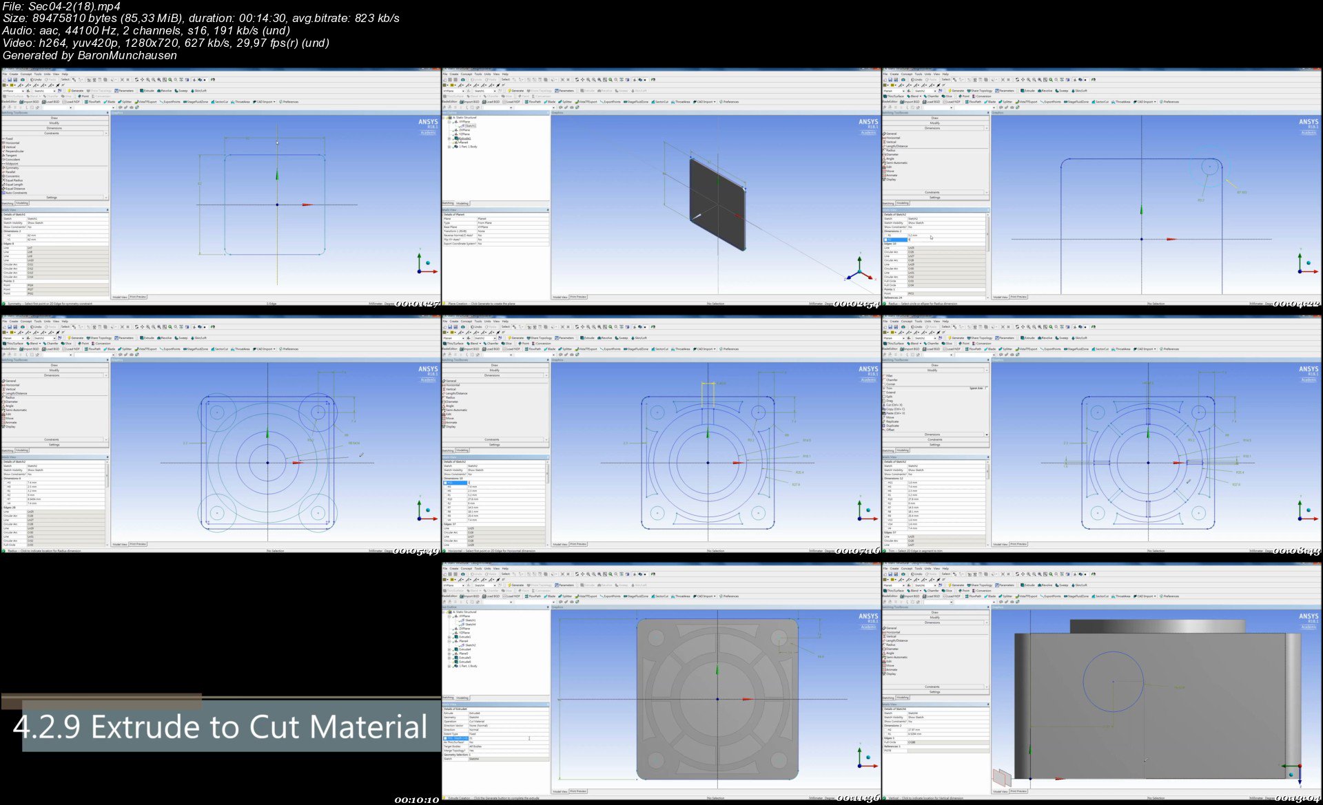1323x805 pixels.
Task: Select the Extrude1 tree node in 00:02:54 frame
Action: (x=464, y=138)
